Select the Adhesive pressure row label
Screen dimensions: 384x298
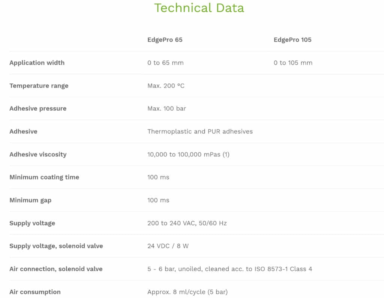click(38, 108)
